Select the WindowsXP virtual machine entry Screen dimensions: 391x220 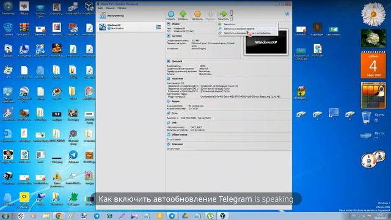(130, 27)
